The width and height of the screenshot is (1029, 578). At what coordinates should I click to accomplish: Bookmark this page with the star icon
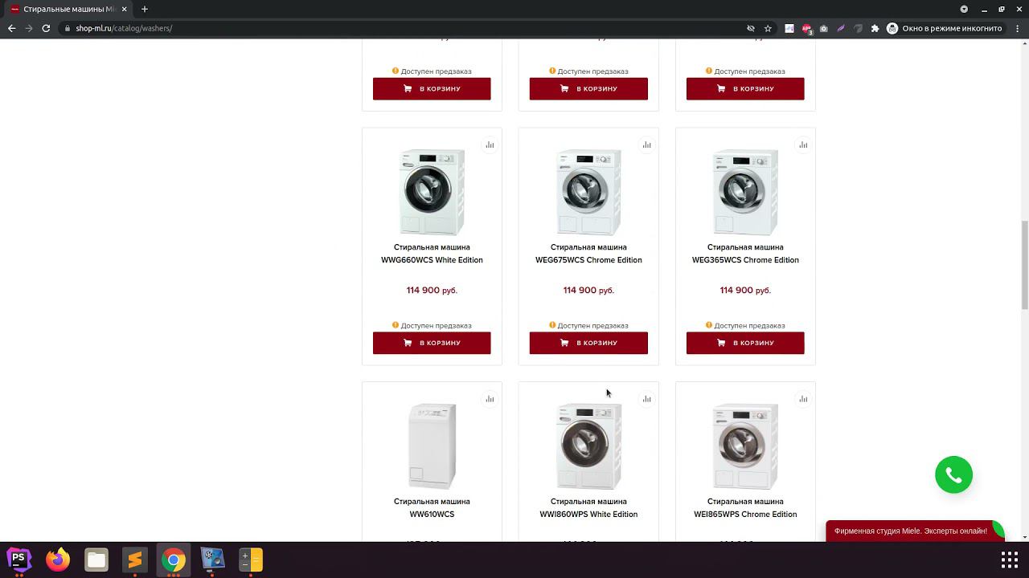click(768, 28)
